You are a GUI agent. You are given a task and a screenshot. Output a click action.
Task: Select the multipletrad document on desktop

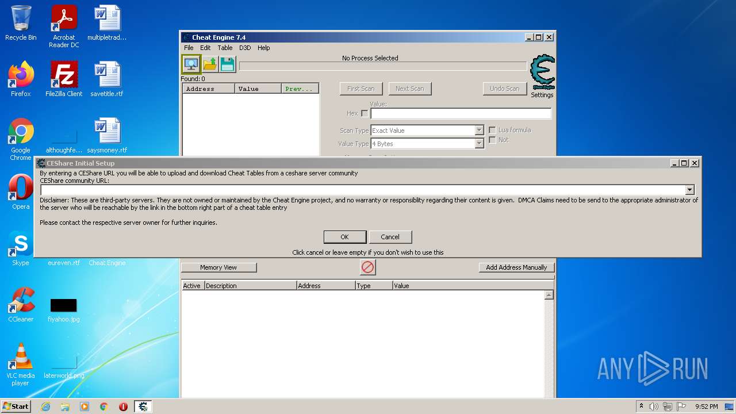107,23
